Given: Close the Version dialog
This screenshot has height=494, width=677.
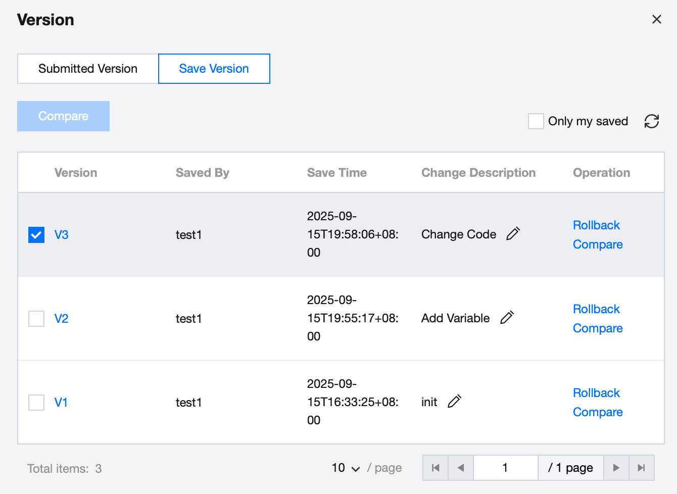Looking at the screenshot, I should click(656, 19).
